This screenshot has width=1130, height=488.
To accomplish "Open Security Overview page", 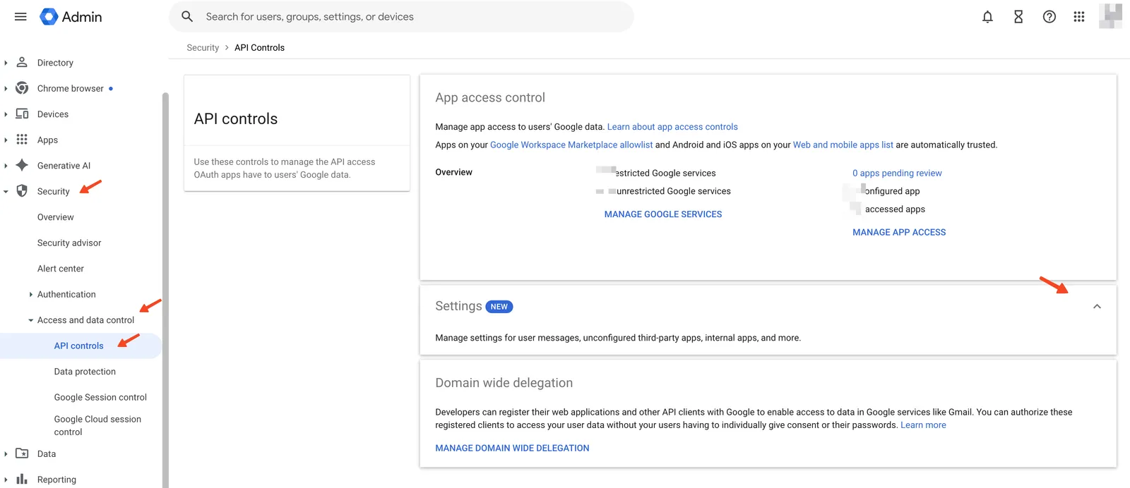I will click(x=55, y=217).
